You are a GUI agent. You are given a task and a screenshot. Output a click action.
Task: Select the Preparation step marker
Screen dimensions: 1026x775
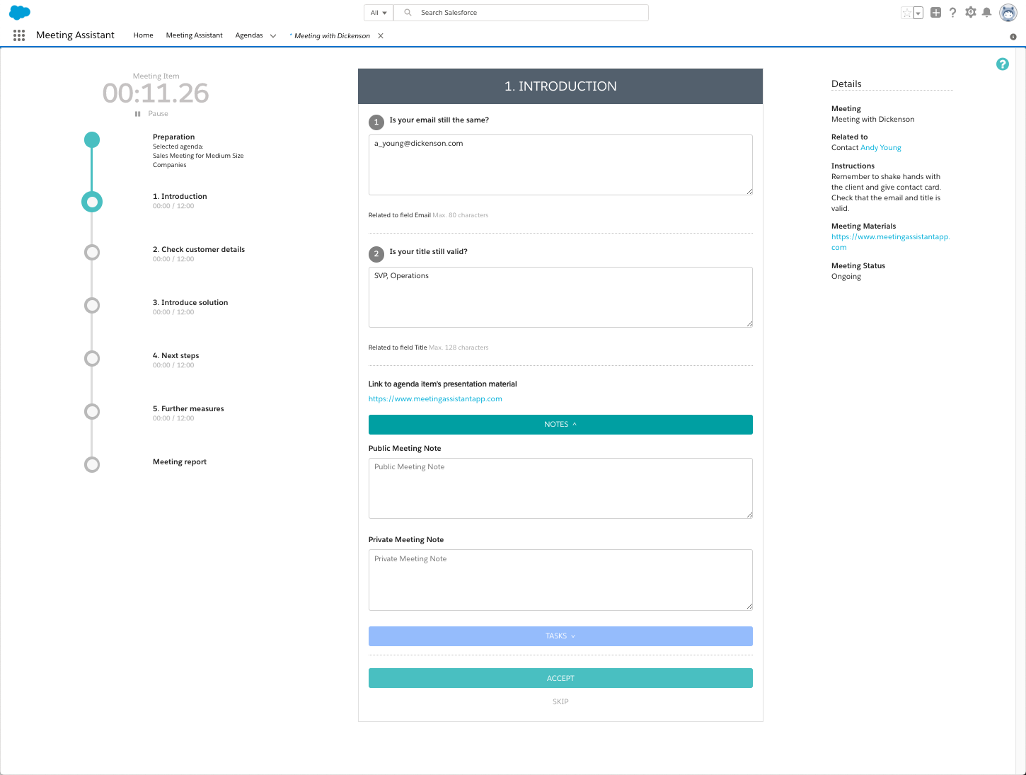pyautogui.click(x=92, y=139)
